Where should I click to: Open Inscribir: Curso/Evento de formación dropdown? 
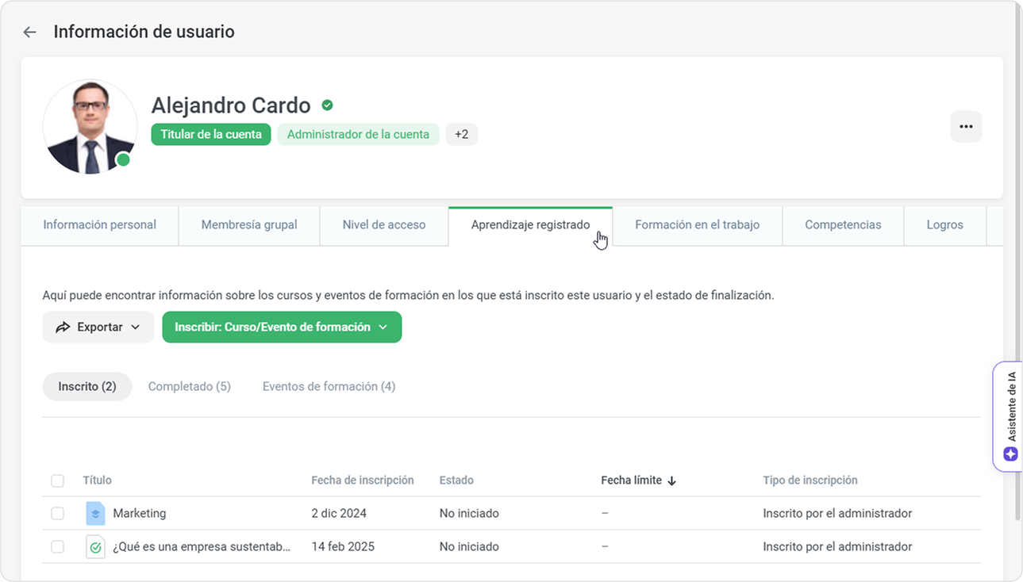[x=282, y=327]
